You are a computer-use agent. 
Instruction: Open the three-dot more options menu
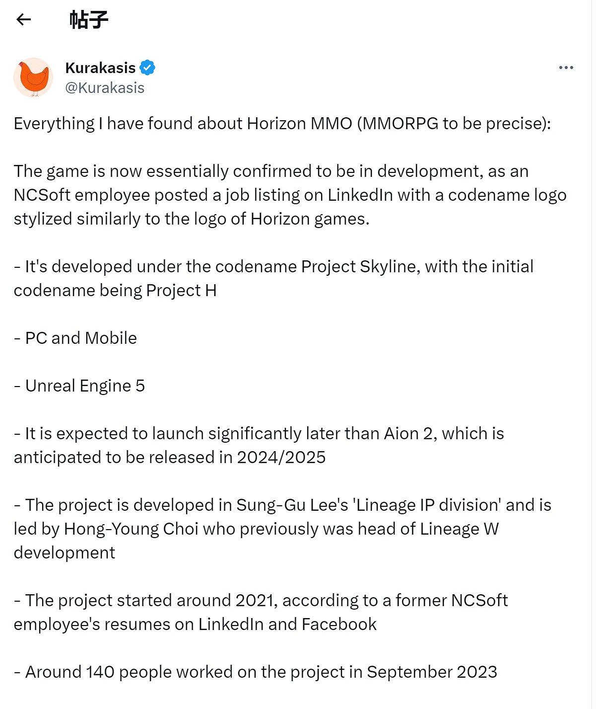pos(566,68)
